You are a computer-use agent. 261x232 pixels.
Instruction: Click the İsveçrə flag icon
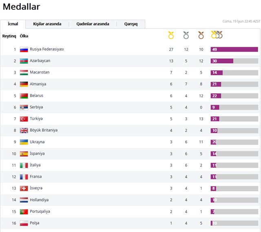click(24, 188)
